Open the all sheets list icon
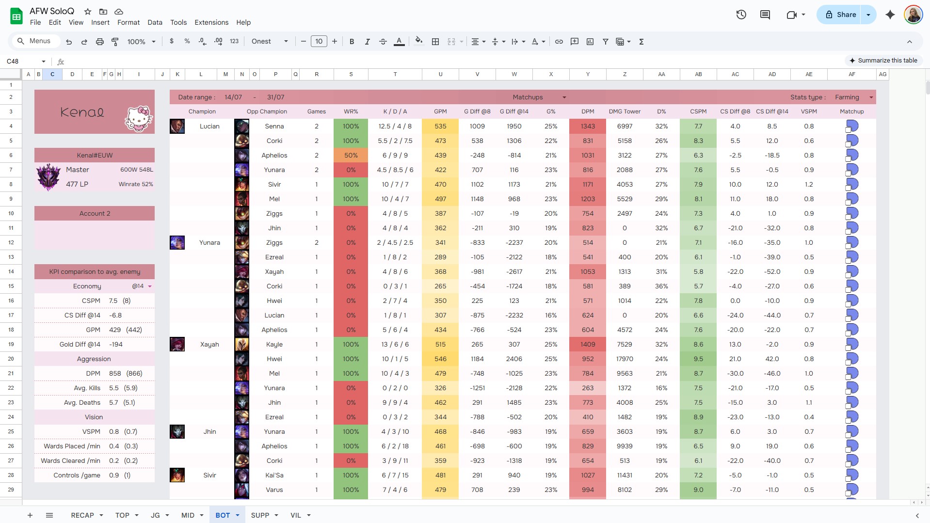This screenshot has height=523, width=930. (49, 515)
